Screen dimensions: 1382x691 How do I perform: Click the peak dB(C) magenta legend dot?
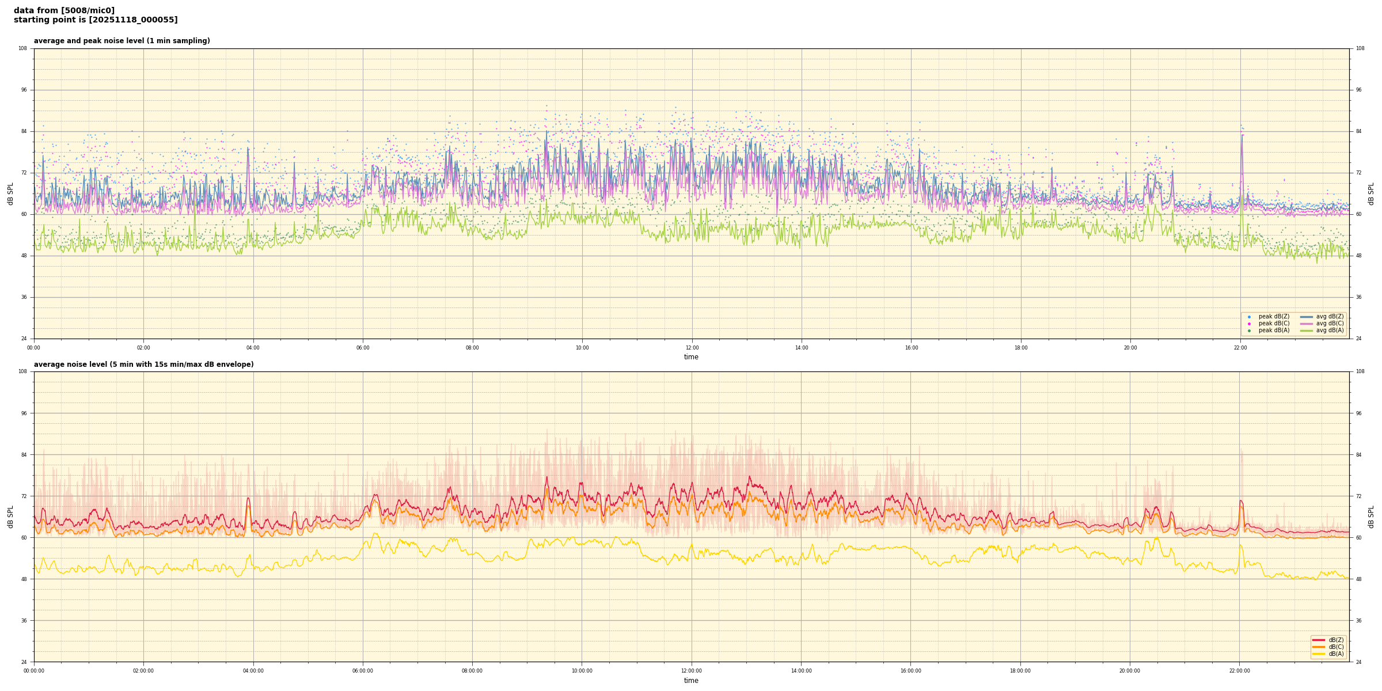[1249, 324]
